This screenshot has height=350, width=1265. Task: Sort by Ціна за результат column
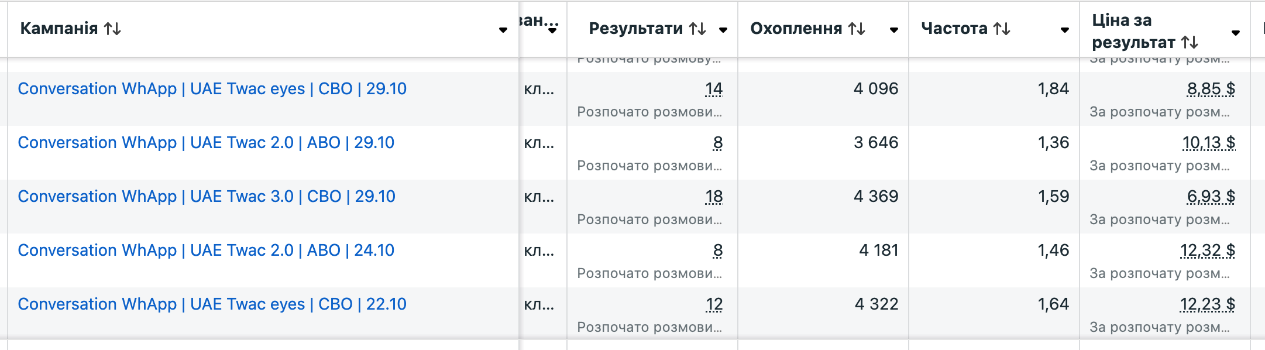[1191, 42]
